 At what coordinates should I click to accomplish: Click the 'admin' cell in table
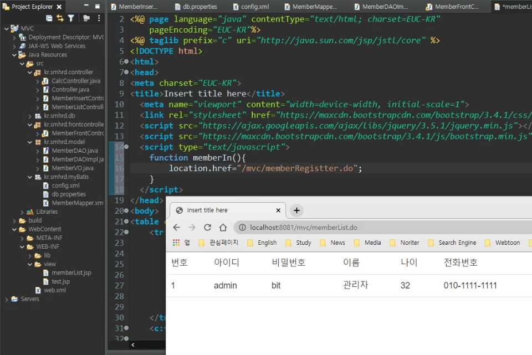[x=226, y=285]
